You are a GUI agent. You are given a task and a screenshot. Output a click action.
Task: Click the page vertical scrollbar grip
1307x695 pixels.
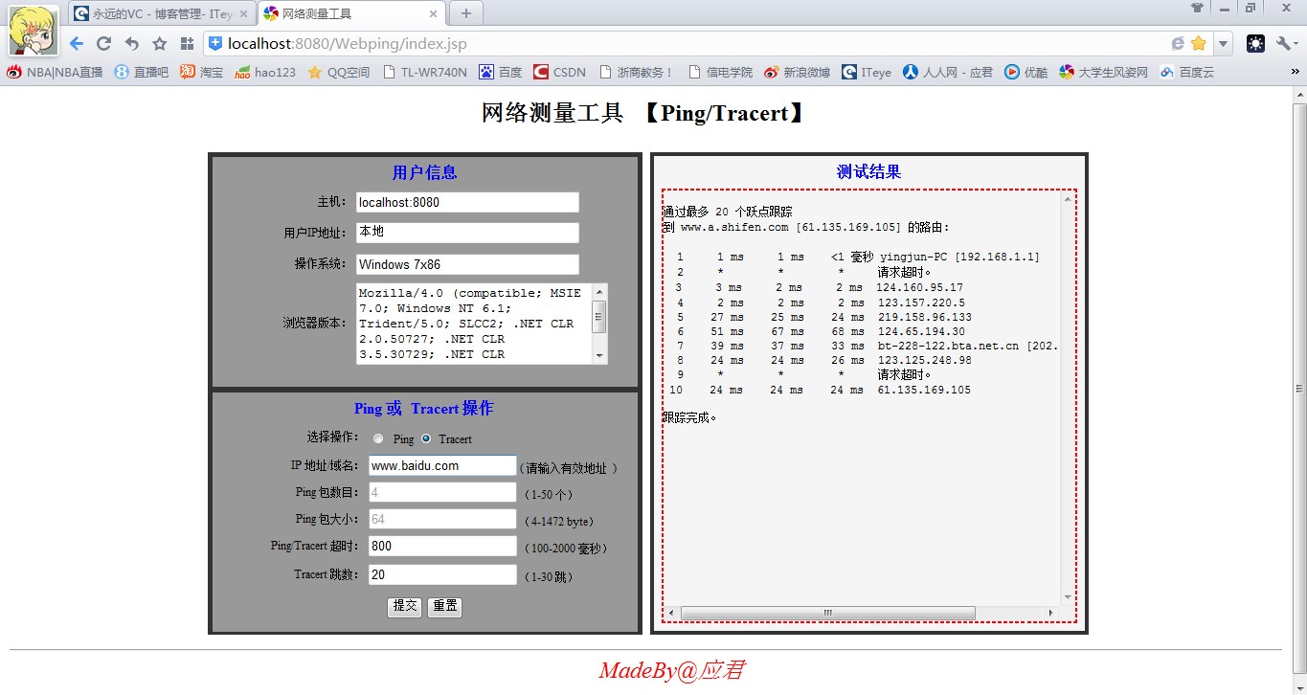pyautogui.click(x=1299, y=388)
